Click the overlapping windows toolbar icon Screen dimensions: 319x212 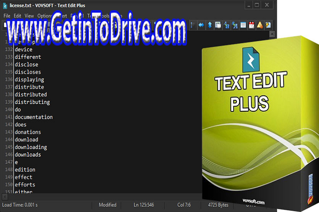[x=218, y=25]
